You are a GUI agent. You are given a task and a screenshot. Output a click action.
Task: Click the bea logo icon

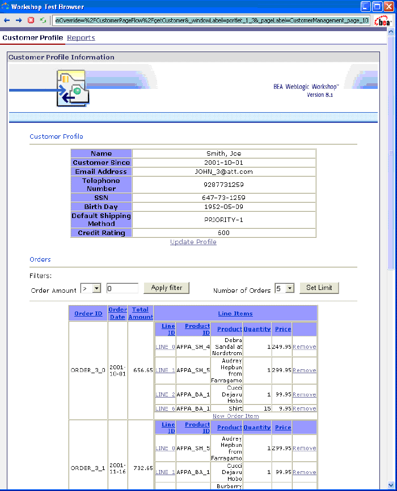click(x=382, y=21)
